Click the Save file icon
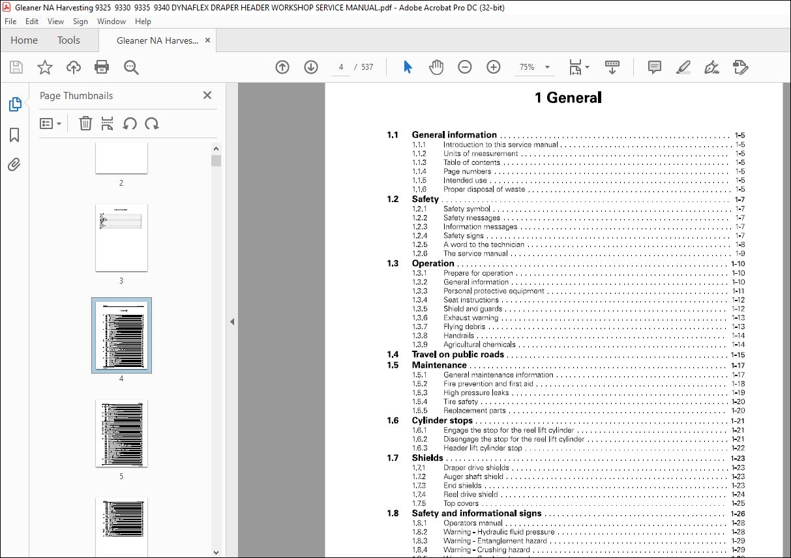The image size is (791, 558). [x=16, y=67]
